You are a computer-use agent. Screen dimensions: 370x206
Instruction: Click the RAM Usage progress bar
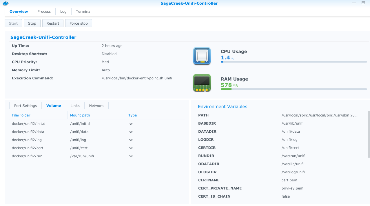tap(294, 89)
